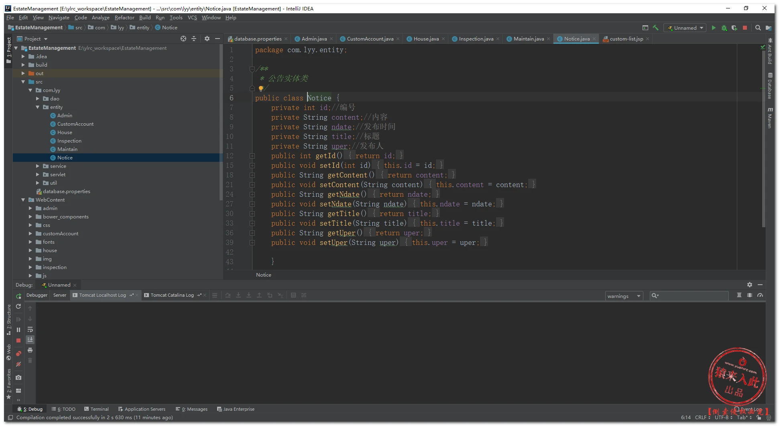The width and height of the screenshot is (779, 426).
Task: Build the project with the hammer icon
Action: point(656,28)
